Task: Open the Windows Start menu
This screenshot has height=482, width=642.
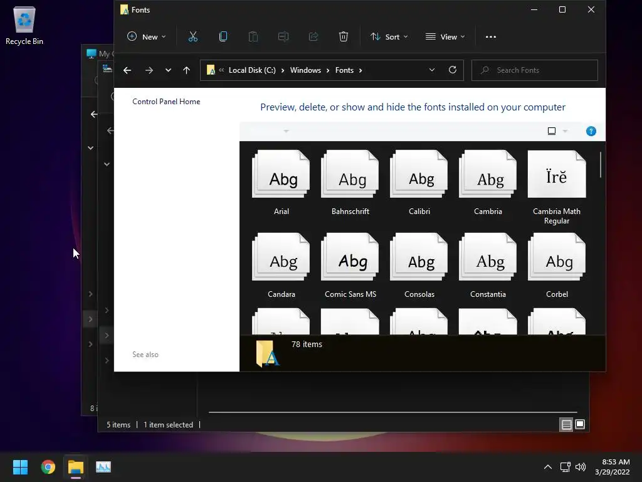Action: point(20,467)
